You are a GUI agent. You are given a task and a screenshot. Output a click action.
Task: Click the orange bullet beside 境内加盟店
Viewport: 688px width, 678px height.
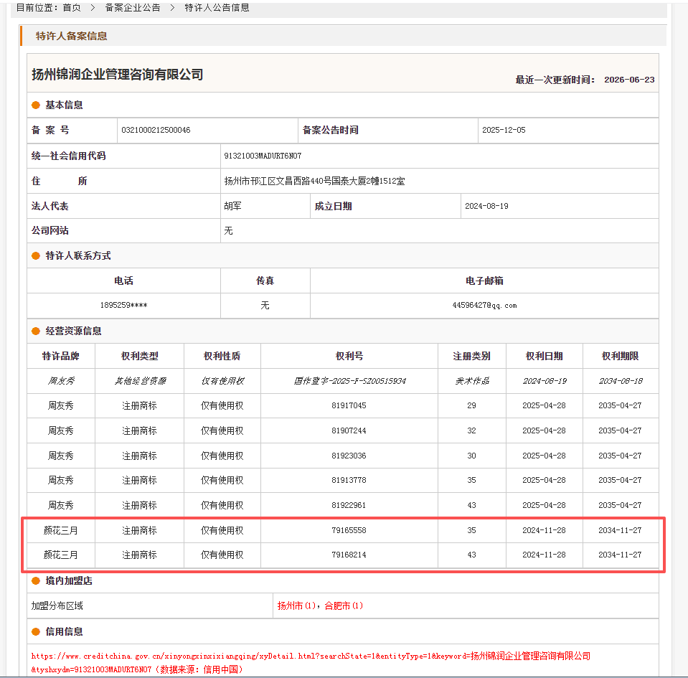pos(36,581)
